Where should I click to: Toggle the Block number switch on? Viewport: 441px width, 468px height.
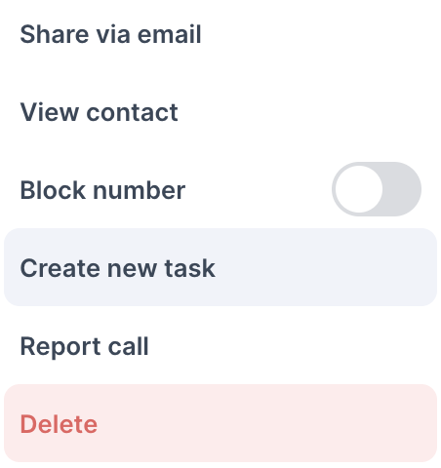coord(377,189)
